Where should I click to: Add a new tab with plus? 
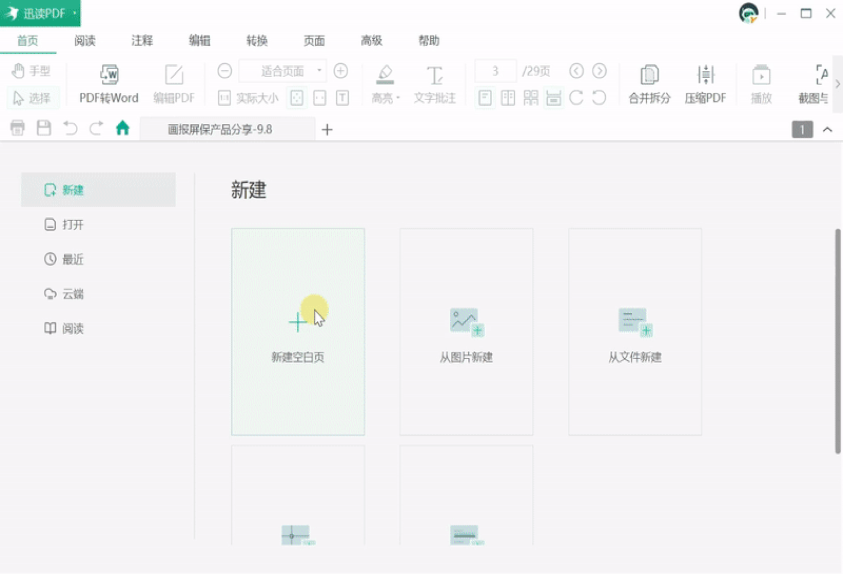(327, 130)
